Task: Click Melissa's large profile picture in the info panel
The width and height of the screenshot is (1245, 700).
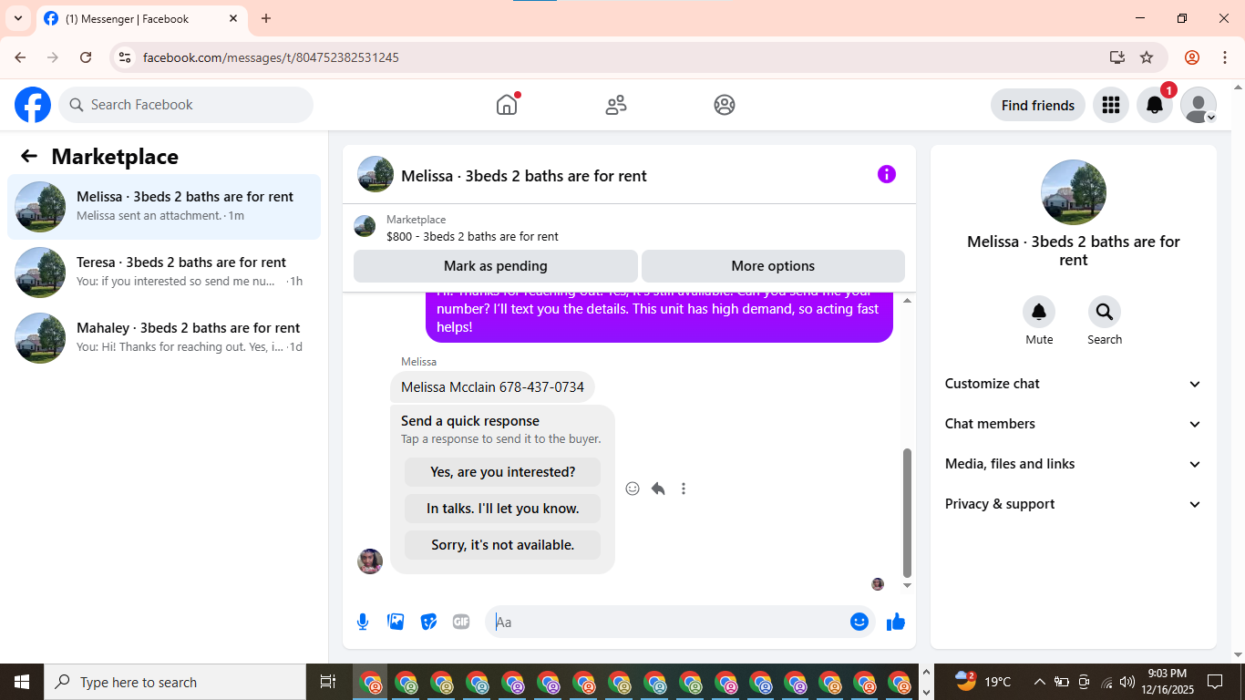Action: [x=1074, y=192]
